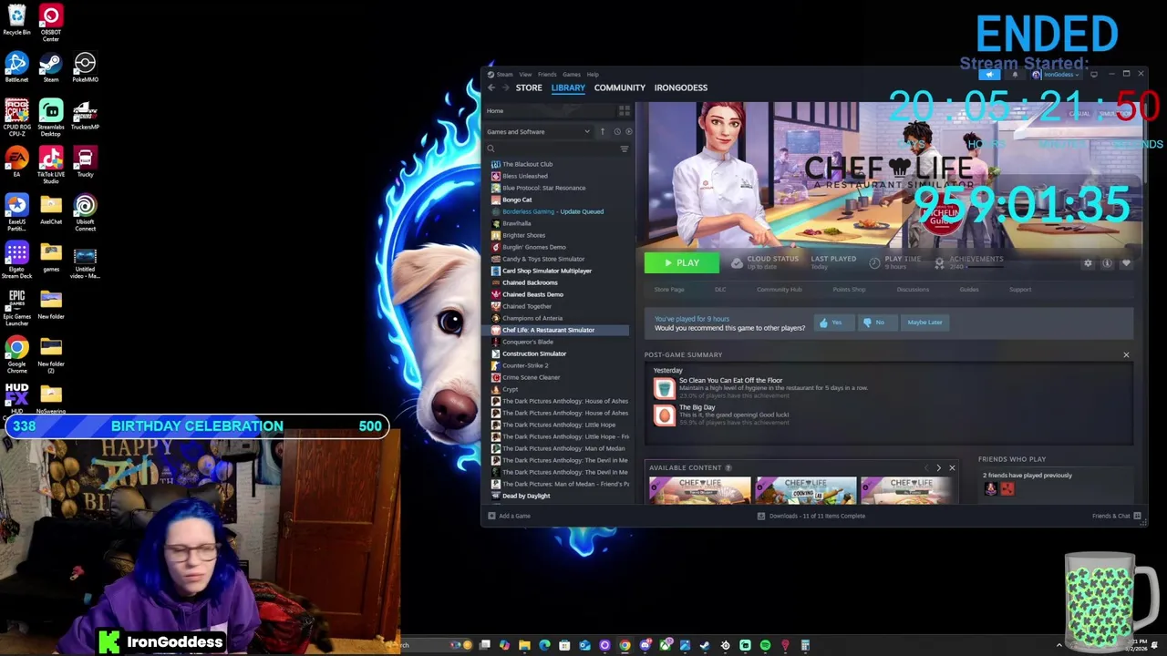This screenshot has height=656, width=1167.
Task: Open Google Chrome desktop icon
Action: (x=16, y=354)
